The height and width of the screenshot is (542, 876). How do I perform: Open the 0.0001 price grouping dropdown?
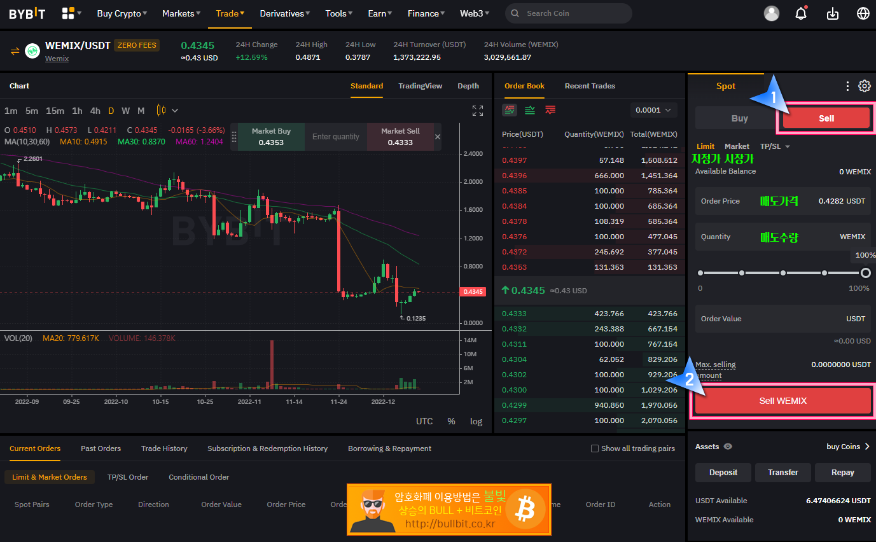click(653, 110)
